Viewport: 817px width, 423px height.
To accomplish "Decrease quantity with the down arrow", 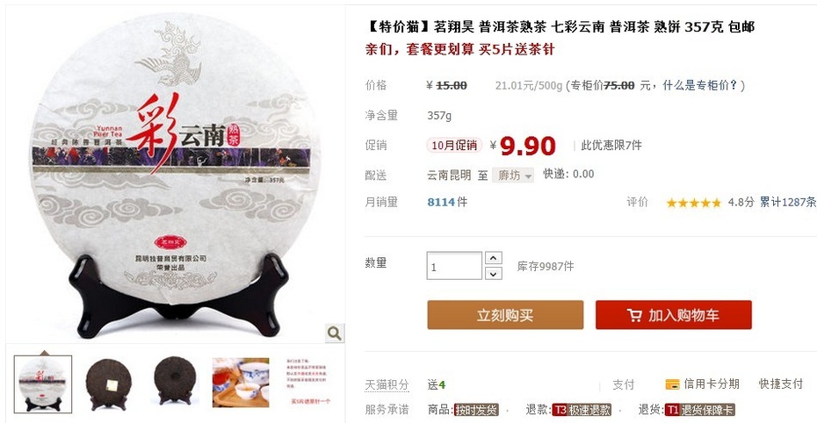I will [x=494, y=273].
